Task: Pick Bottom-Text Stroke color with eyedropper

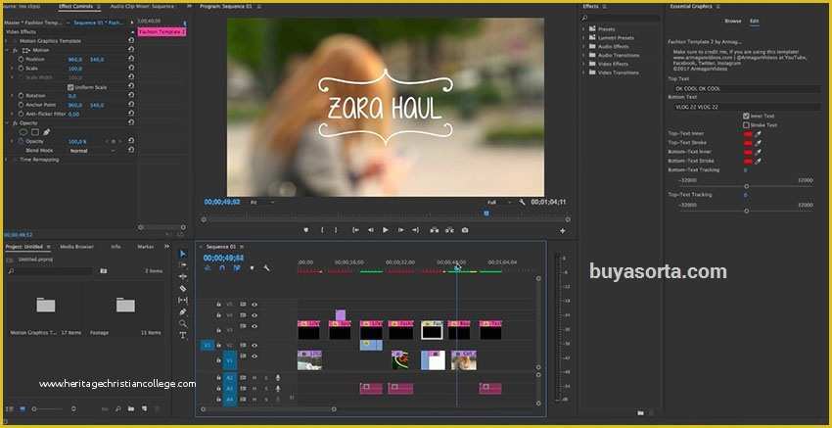Action: [759, 161]
